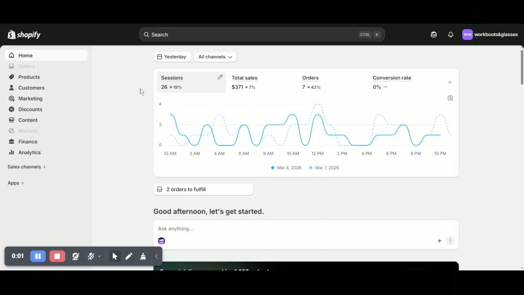This screenshot has height=295, width=524.
Task: Open the 2 orders to fulfill button
Action: tap(203, 189)
